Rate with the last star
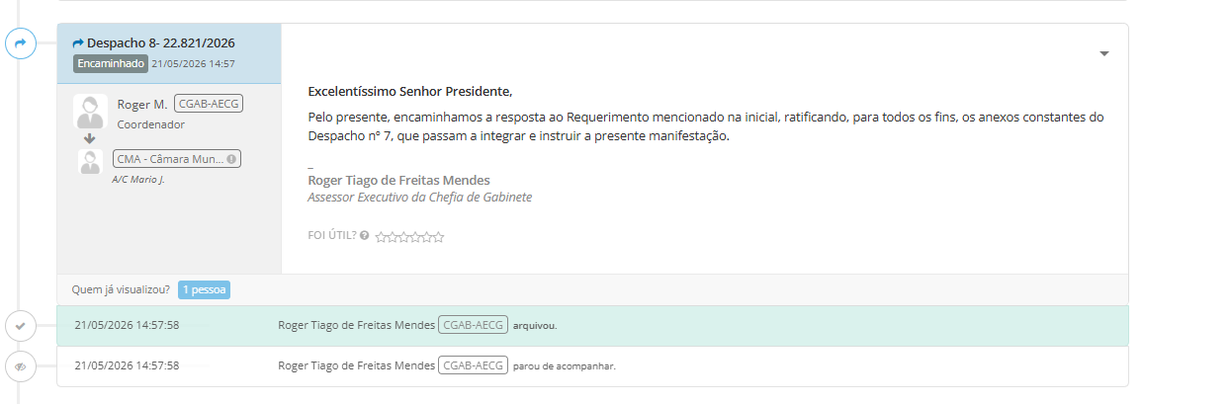Image resolution: width=1231 pixels, height=404 pixels. (439, 237)
